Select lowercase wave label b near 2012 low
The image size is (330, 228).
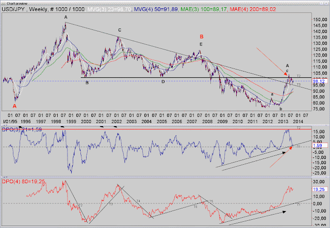coord(281,109)
